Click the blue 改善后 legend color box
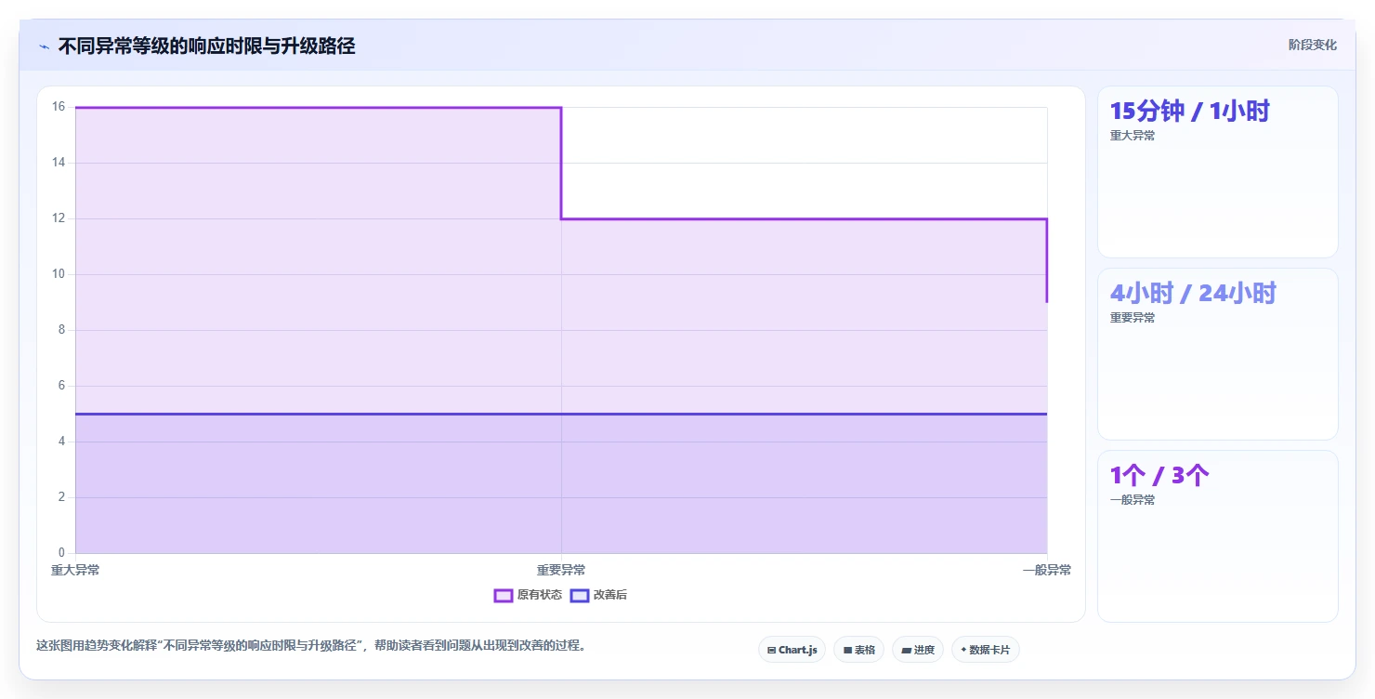This screenshot has height=699, width=1375. 580,595
